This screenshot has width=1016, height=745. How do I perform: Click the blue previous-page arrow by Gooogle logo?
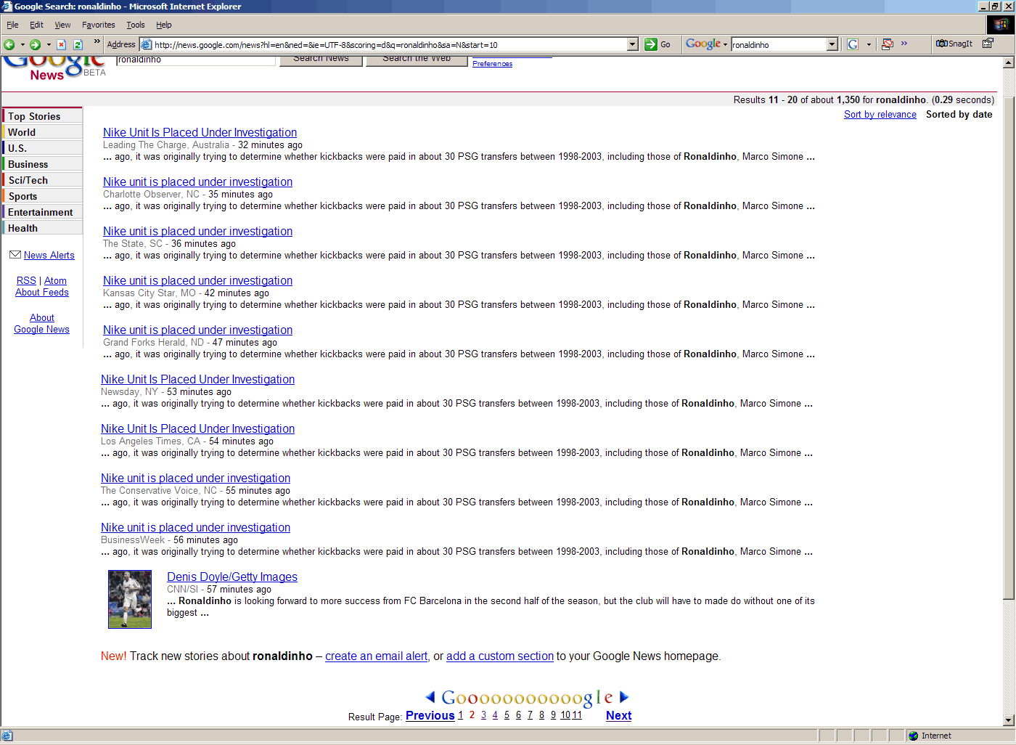click(430, 697)
